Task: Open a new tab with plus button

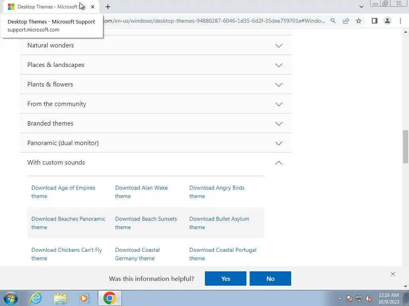Action: (x=108, y=7)
